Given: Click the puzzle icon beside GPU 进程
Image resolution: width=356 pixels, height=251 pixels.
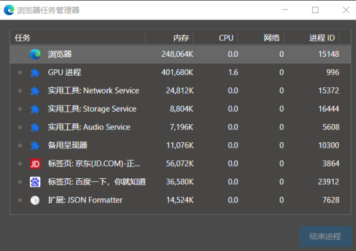Looking at the screenshot, I should click(x=35, y=73).
